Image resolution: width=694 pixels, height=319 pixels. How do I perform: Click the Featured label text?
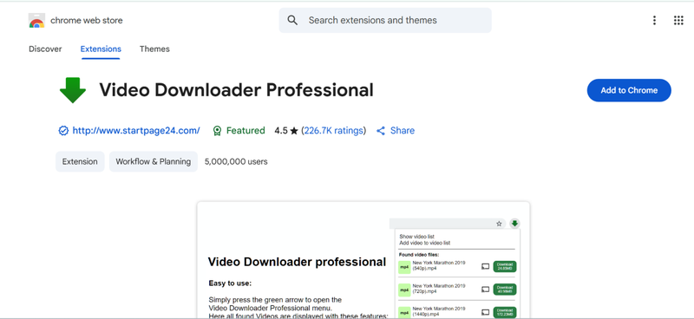click(x=246, y=131)
